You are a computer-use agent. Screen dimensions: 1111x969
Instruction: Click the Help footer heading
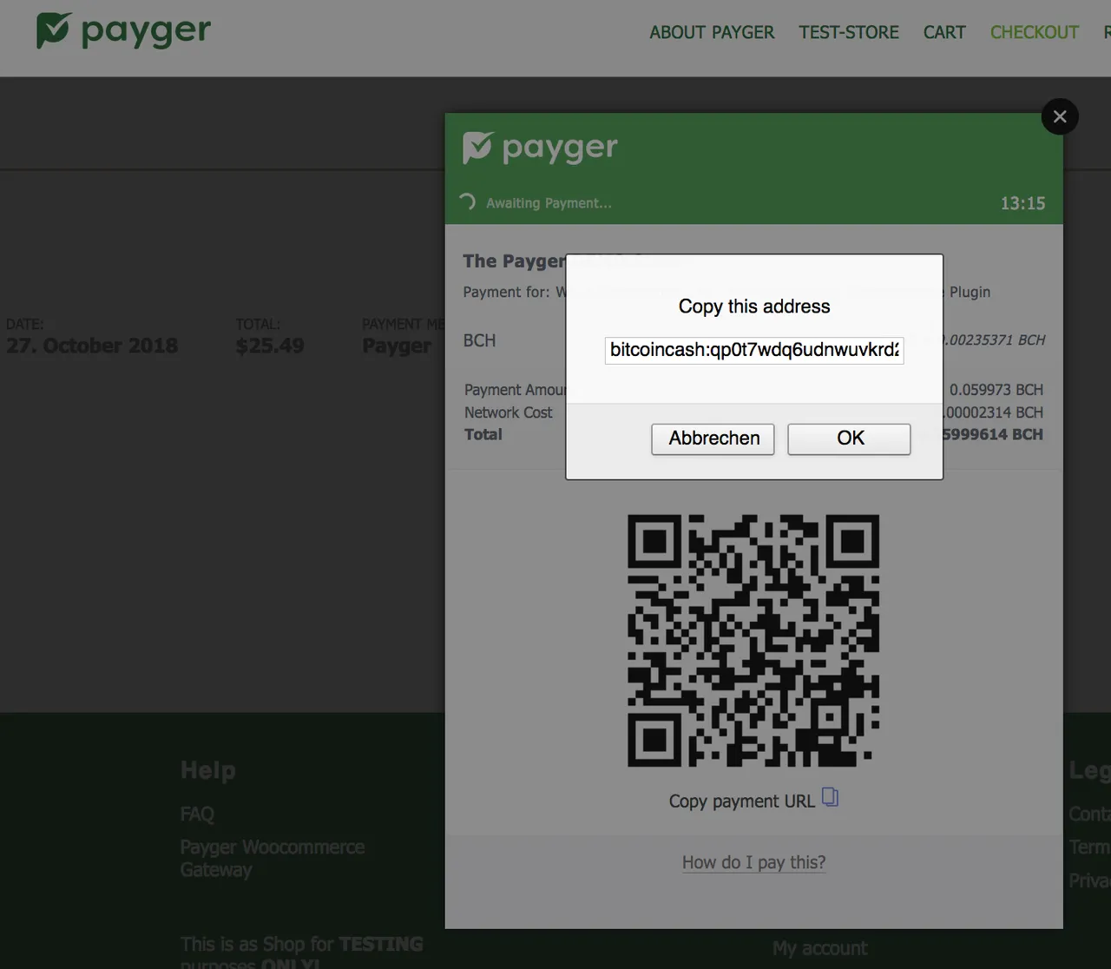coord(207,770)
